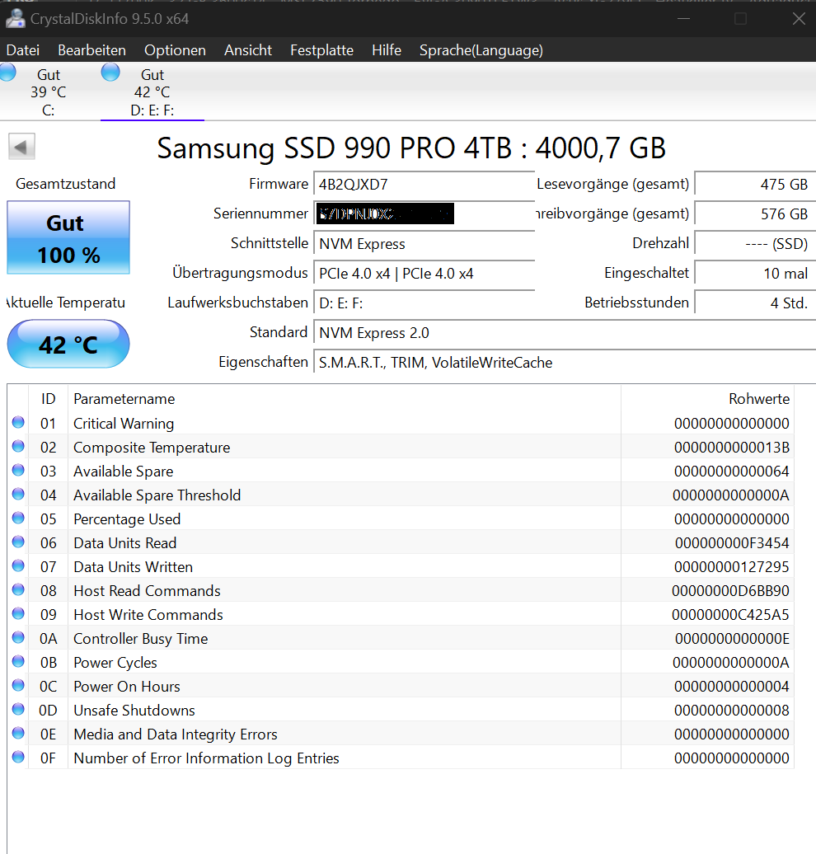Click the Schreibvorgänge value 576 GB

pyautogui.click(x=755, y=213)
